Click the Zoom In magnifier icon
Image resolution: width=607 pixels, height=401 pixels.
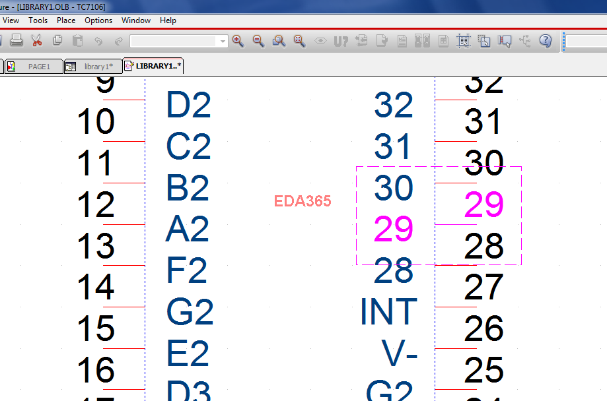click(x=238, y=41)
